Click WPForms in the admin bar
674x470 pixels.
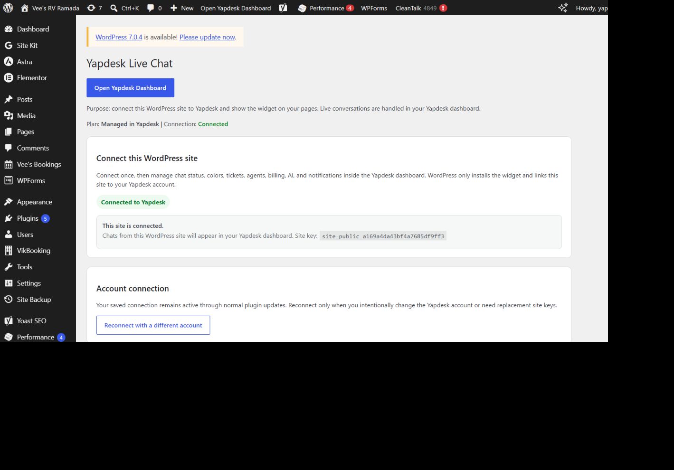tap(374, 8)
